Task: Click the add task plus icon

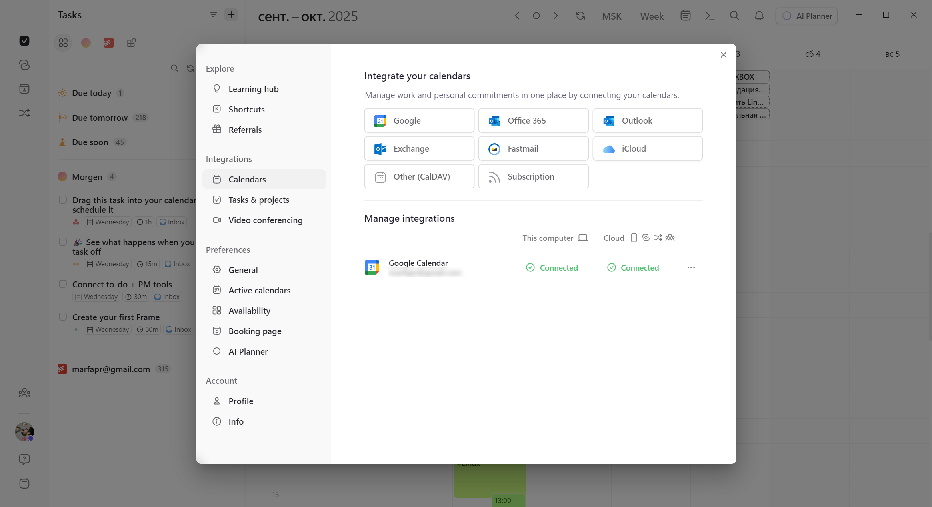Action: (x=231, y=15)
